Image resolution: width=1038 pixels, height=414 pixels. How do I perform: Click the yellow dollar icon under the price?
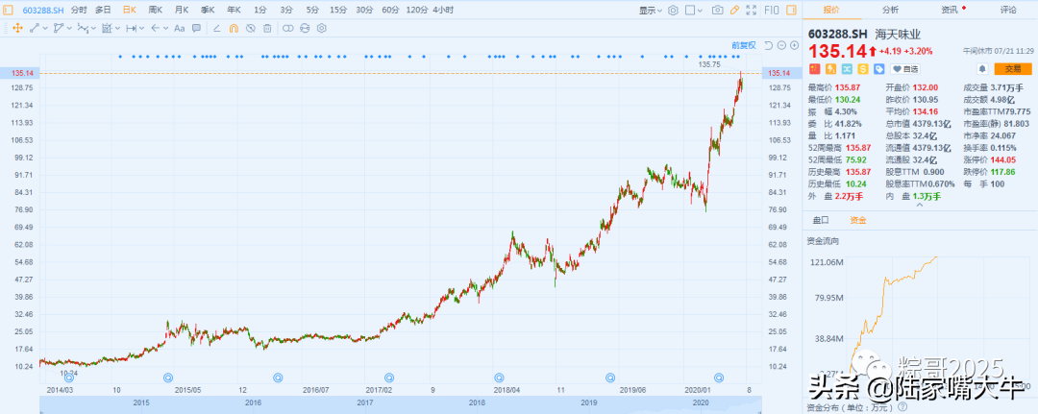coord(863,69)
